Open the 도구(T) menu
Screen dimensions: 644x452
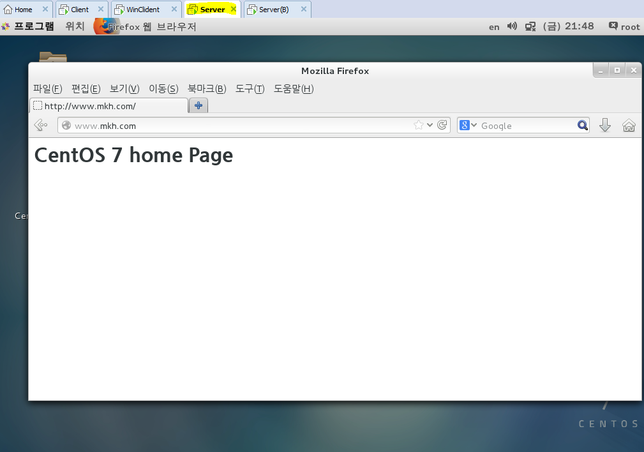[x=250, y=89]
